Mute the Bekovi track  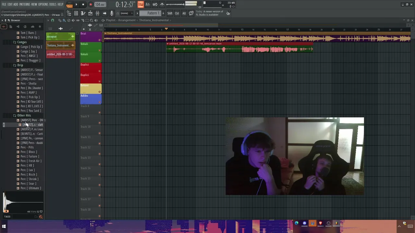tap(100, 92)
